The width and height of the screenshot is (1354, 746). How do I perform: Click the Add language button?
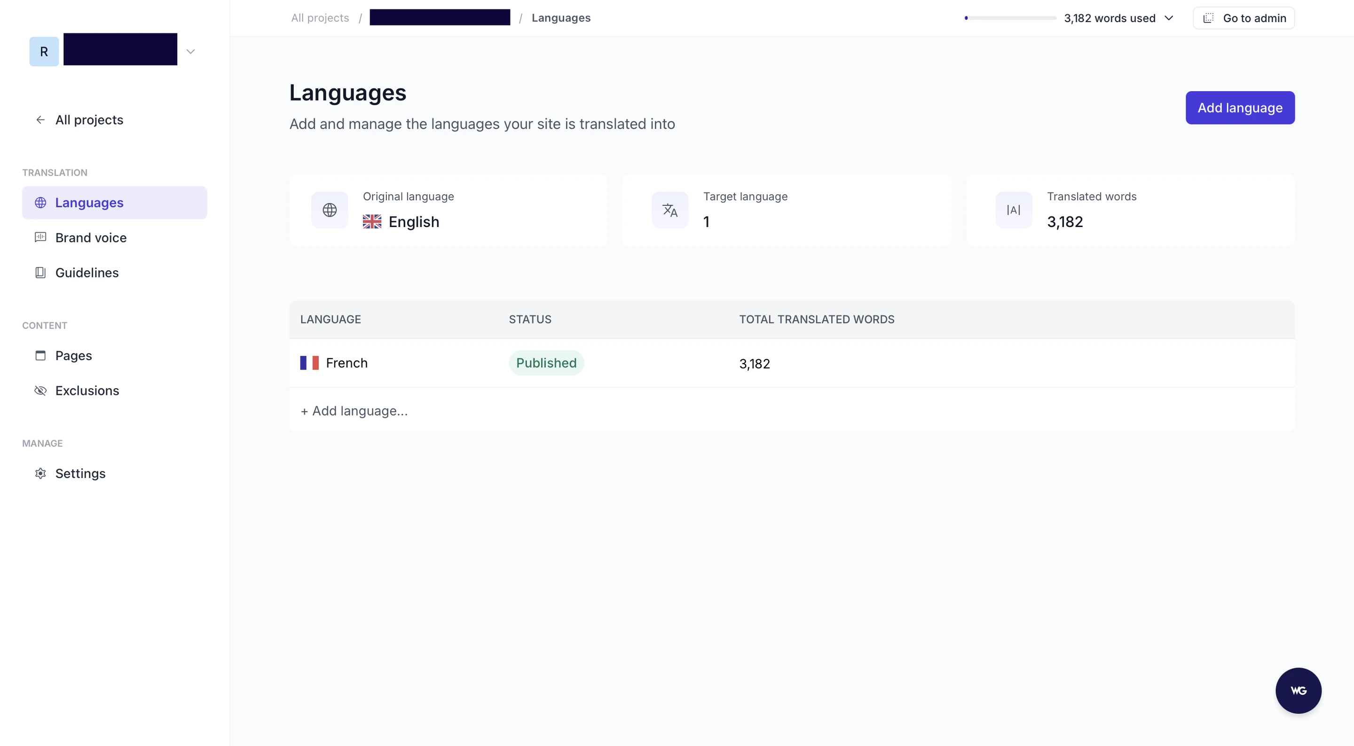click(x=1240, y=108)
